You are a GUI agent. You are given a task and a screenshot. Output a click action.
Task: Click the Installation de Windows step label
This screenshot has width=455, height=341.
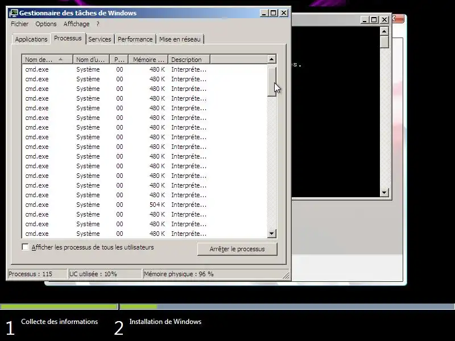[166, 322]
